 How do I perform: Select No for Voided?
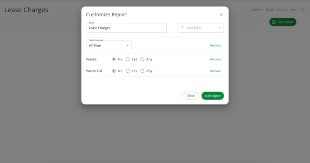114,59
